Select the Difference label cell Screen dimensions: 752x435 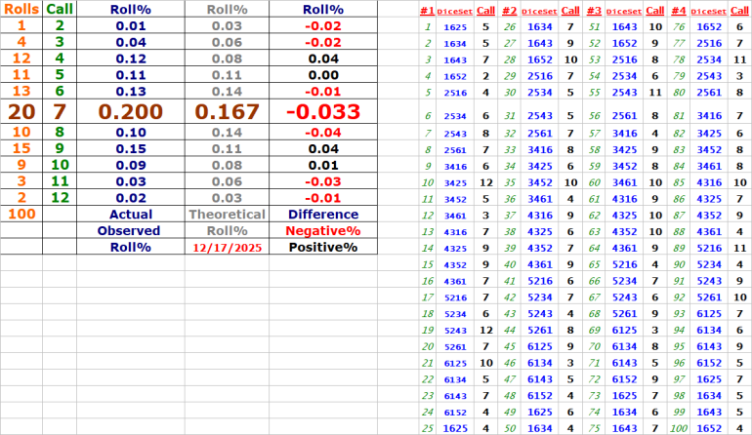[323, 214]
